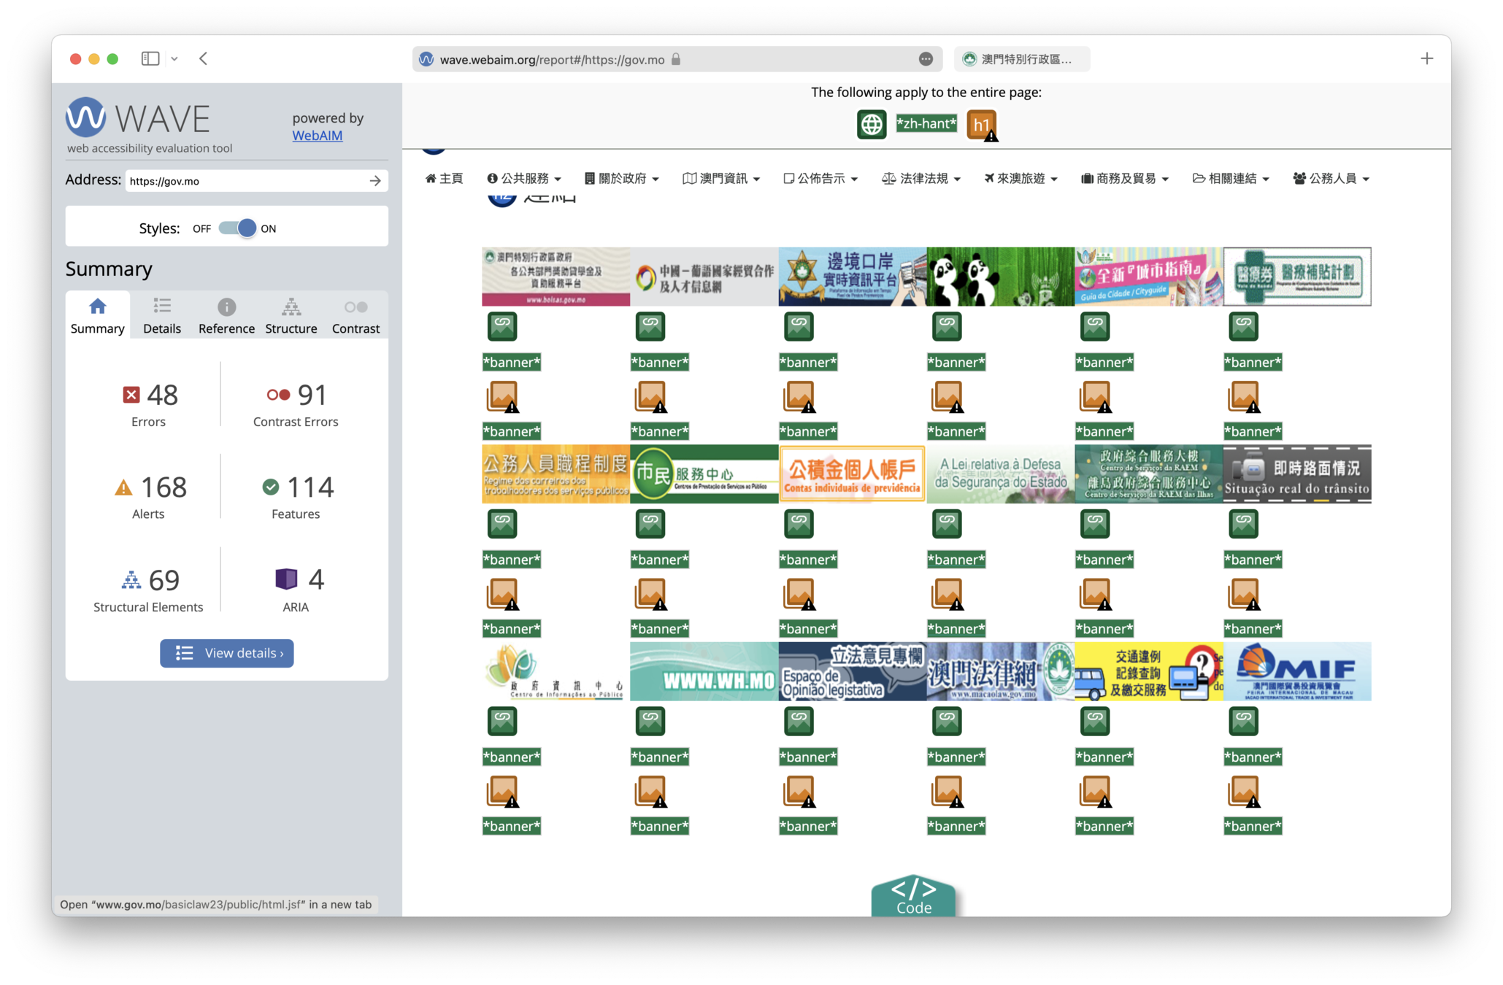Click the View details button
Screen dimensions: 1503x985
point(227,653)
